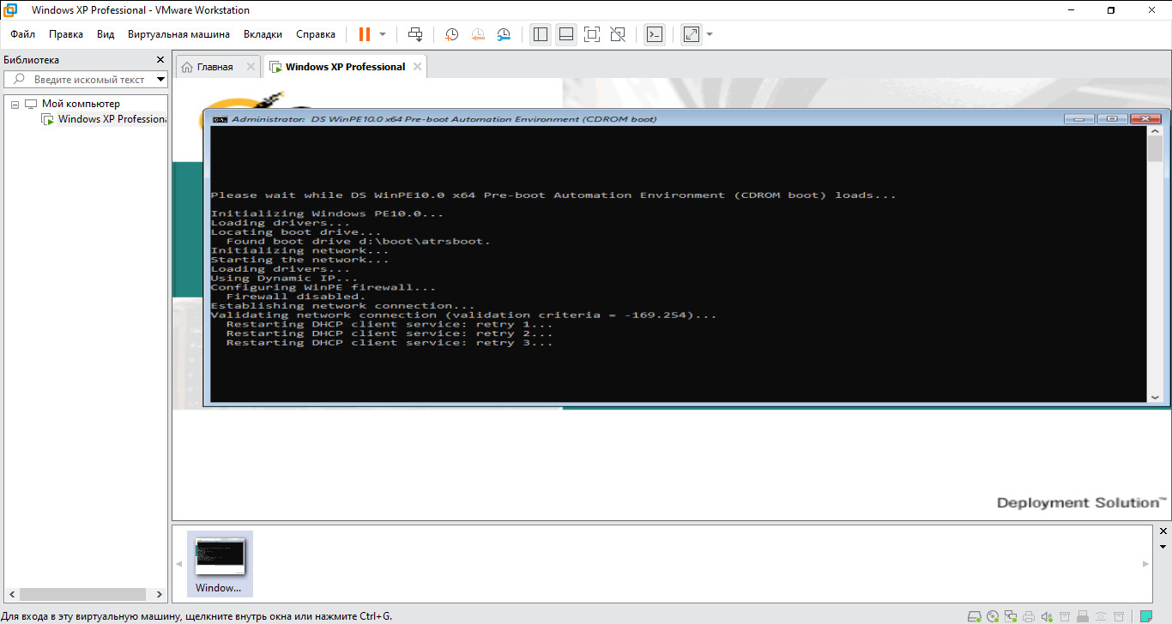Click the guest console scrollbar thumb
Screen dimensions: 1172x624
click(1155, 148)
